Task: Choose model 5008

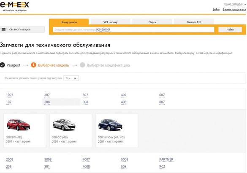Action: click(125, 159)
